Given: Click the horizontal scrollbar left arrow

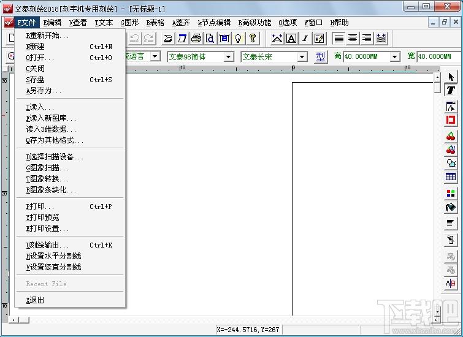Looking at the screenshot, I should [x=13, y=320].
